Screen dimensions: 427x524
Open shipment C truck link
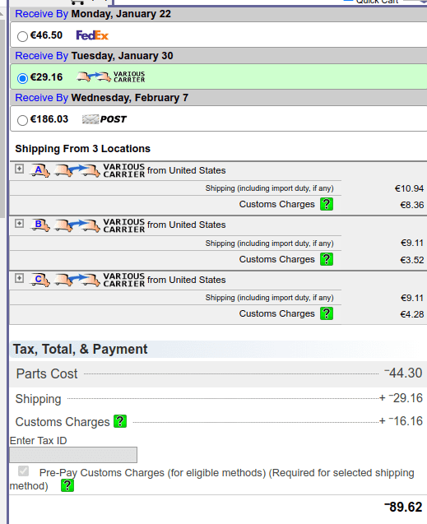click(39, 280)
